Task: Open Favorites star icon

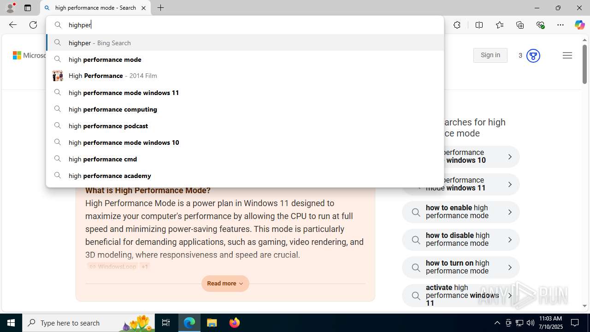Action: coord(499,25)
